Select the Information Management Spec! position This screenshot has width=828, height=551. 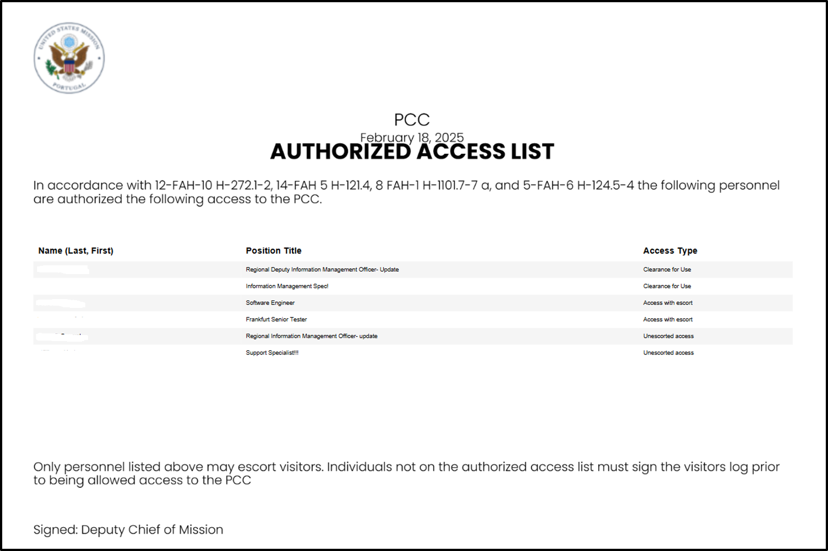click(287, 286)
